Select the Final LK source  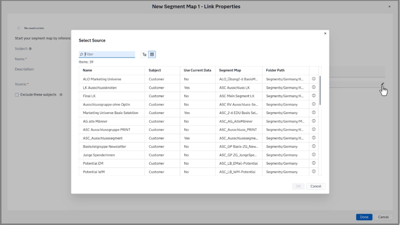point(199,96)
